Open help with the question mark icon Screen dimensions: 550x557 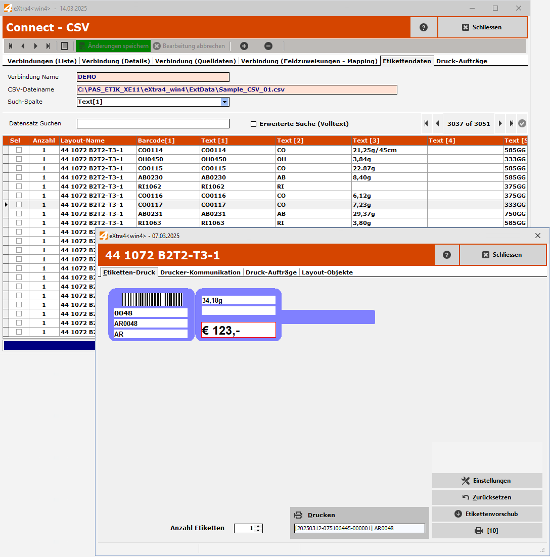tap(424, 27)
